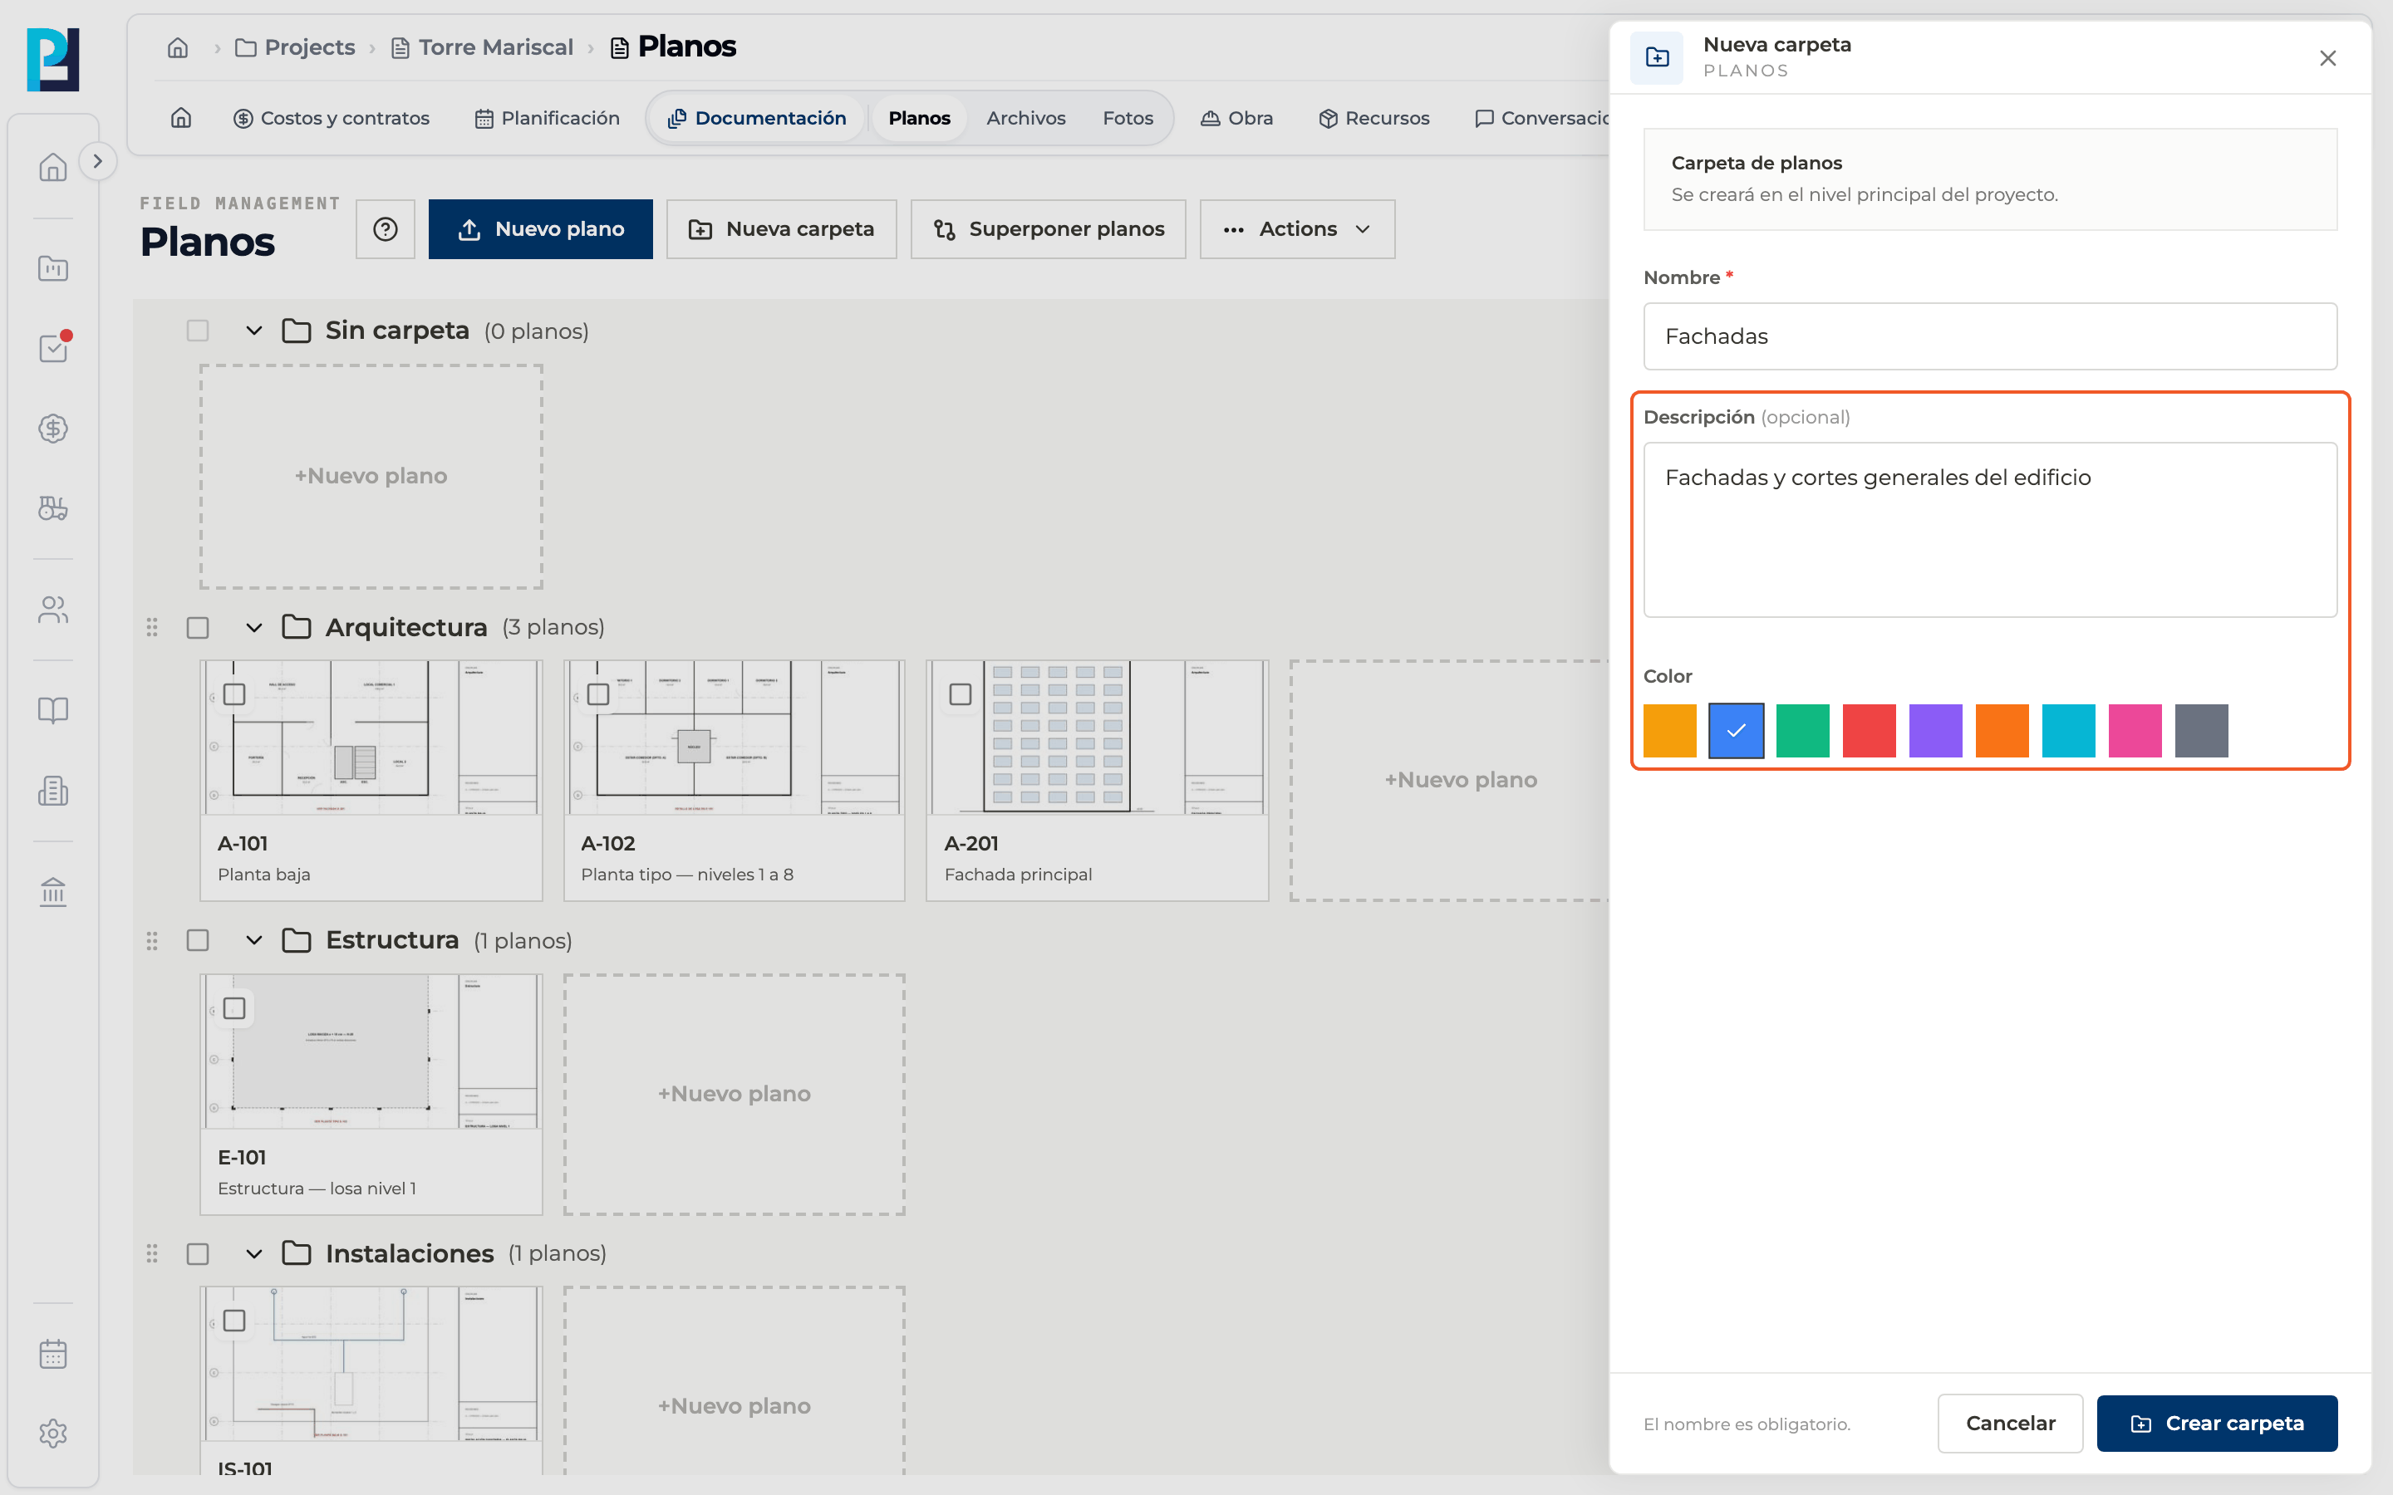Open the building report icon in sidebar
The height and width of the screenshot is (1495, 2393).
(x=53, y=790)
